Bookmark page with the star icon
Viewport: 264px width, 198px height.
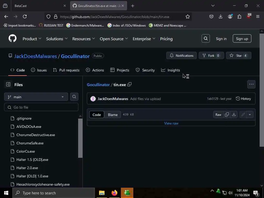click(188, 16)
